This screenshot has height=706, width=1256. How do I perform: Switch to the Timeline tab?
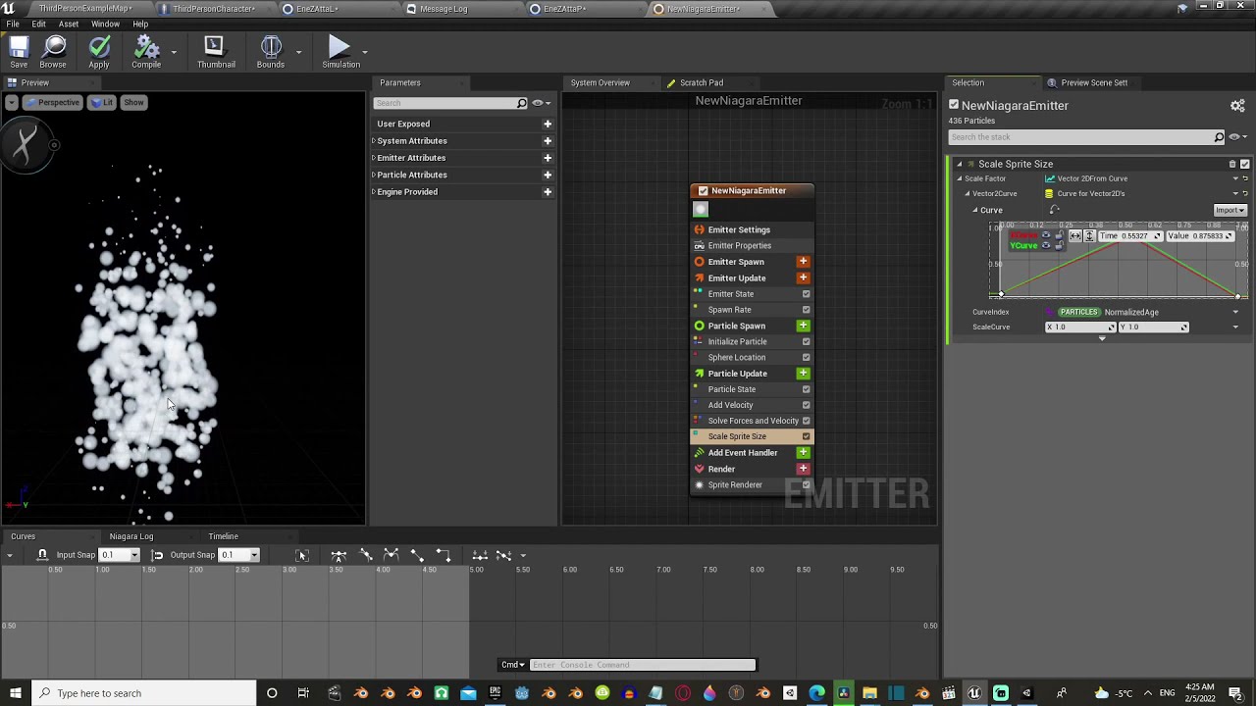[223, 536]
